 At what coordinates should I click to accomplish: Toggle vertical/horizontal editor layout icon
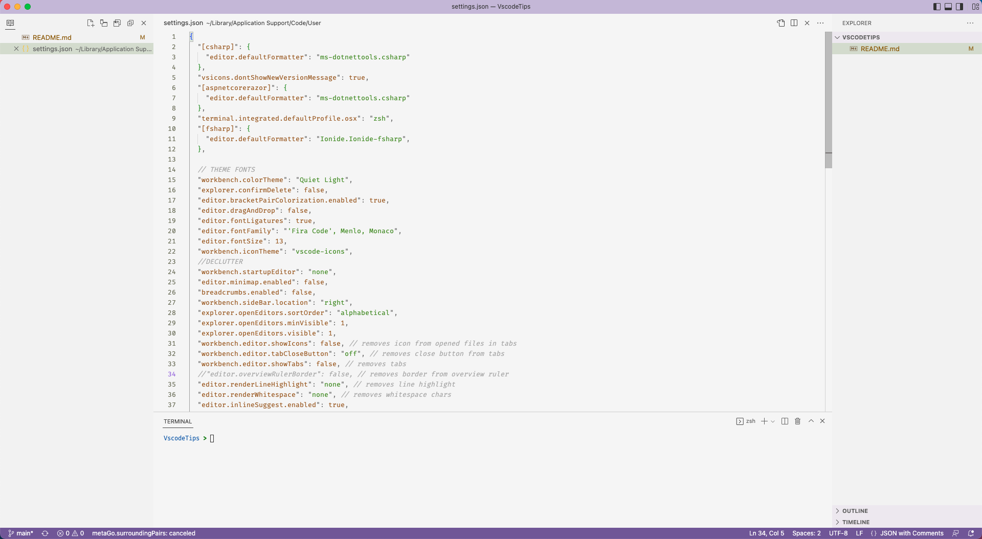104,23
